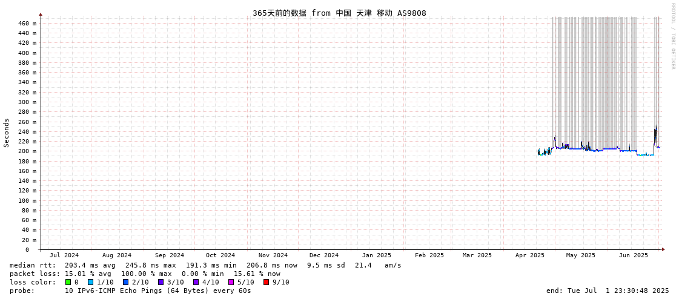
Task: Click the 'Nov 2024' x-axis label
Action: coord(273,255)
